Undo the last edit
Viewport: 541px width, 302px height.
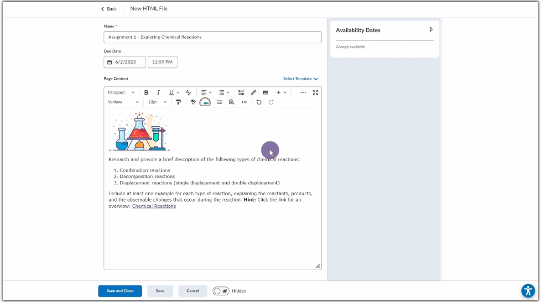(259, 102)
